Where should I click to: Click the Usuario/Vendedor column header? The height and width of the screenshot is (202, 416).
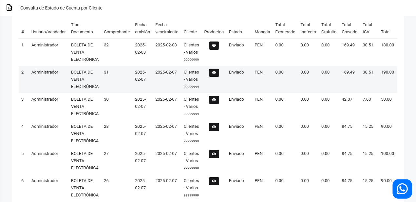(48, 32)
